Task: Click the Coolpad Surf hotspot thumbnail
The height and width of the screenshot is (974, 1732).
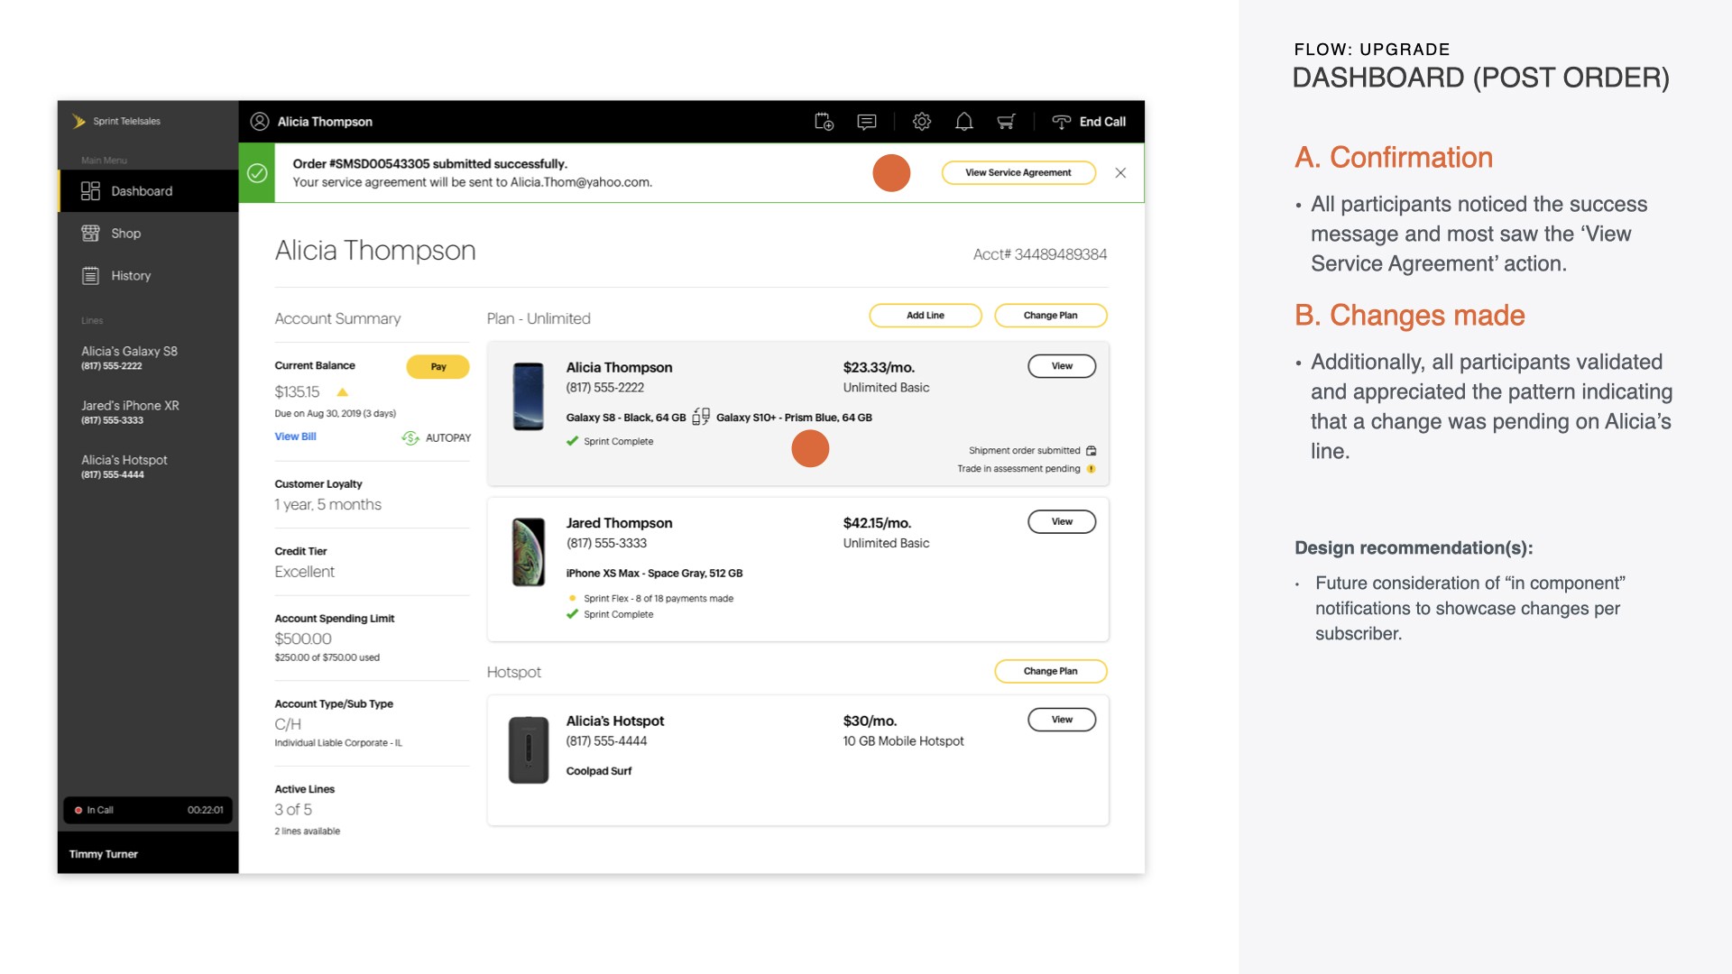Action: 529,750
